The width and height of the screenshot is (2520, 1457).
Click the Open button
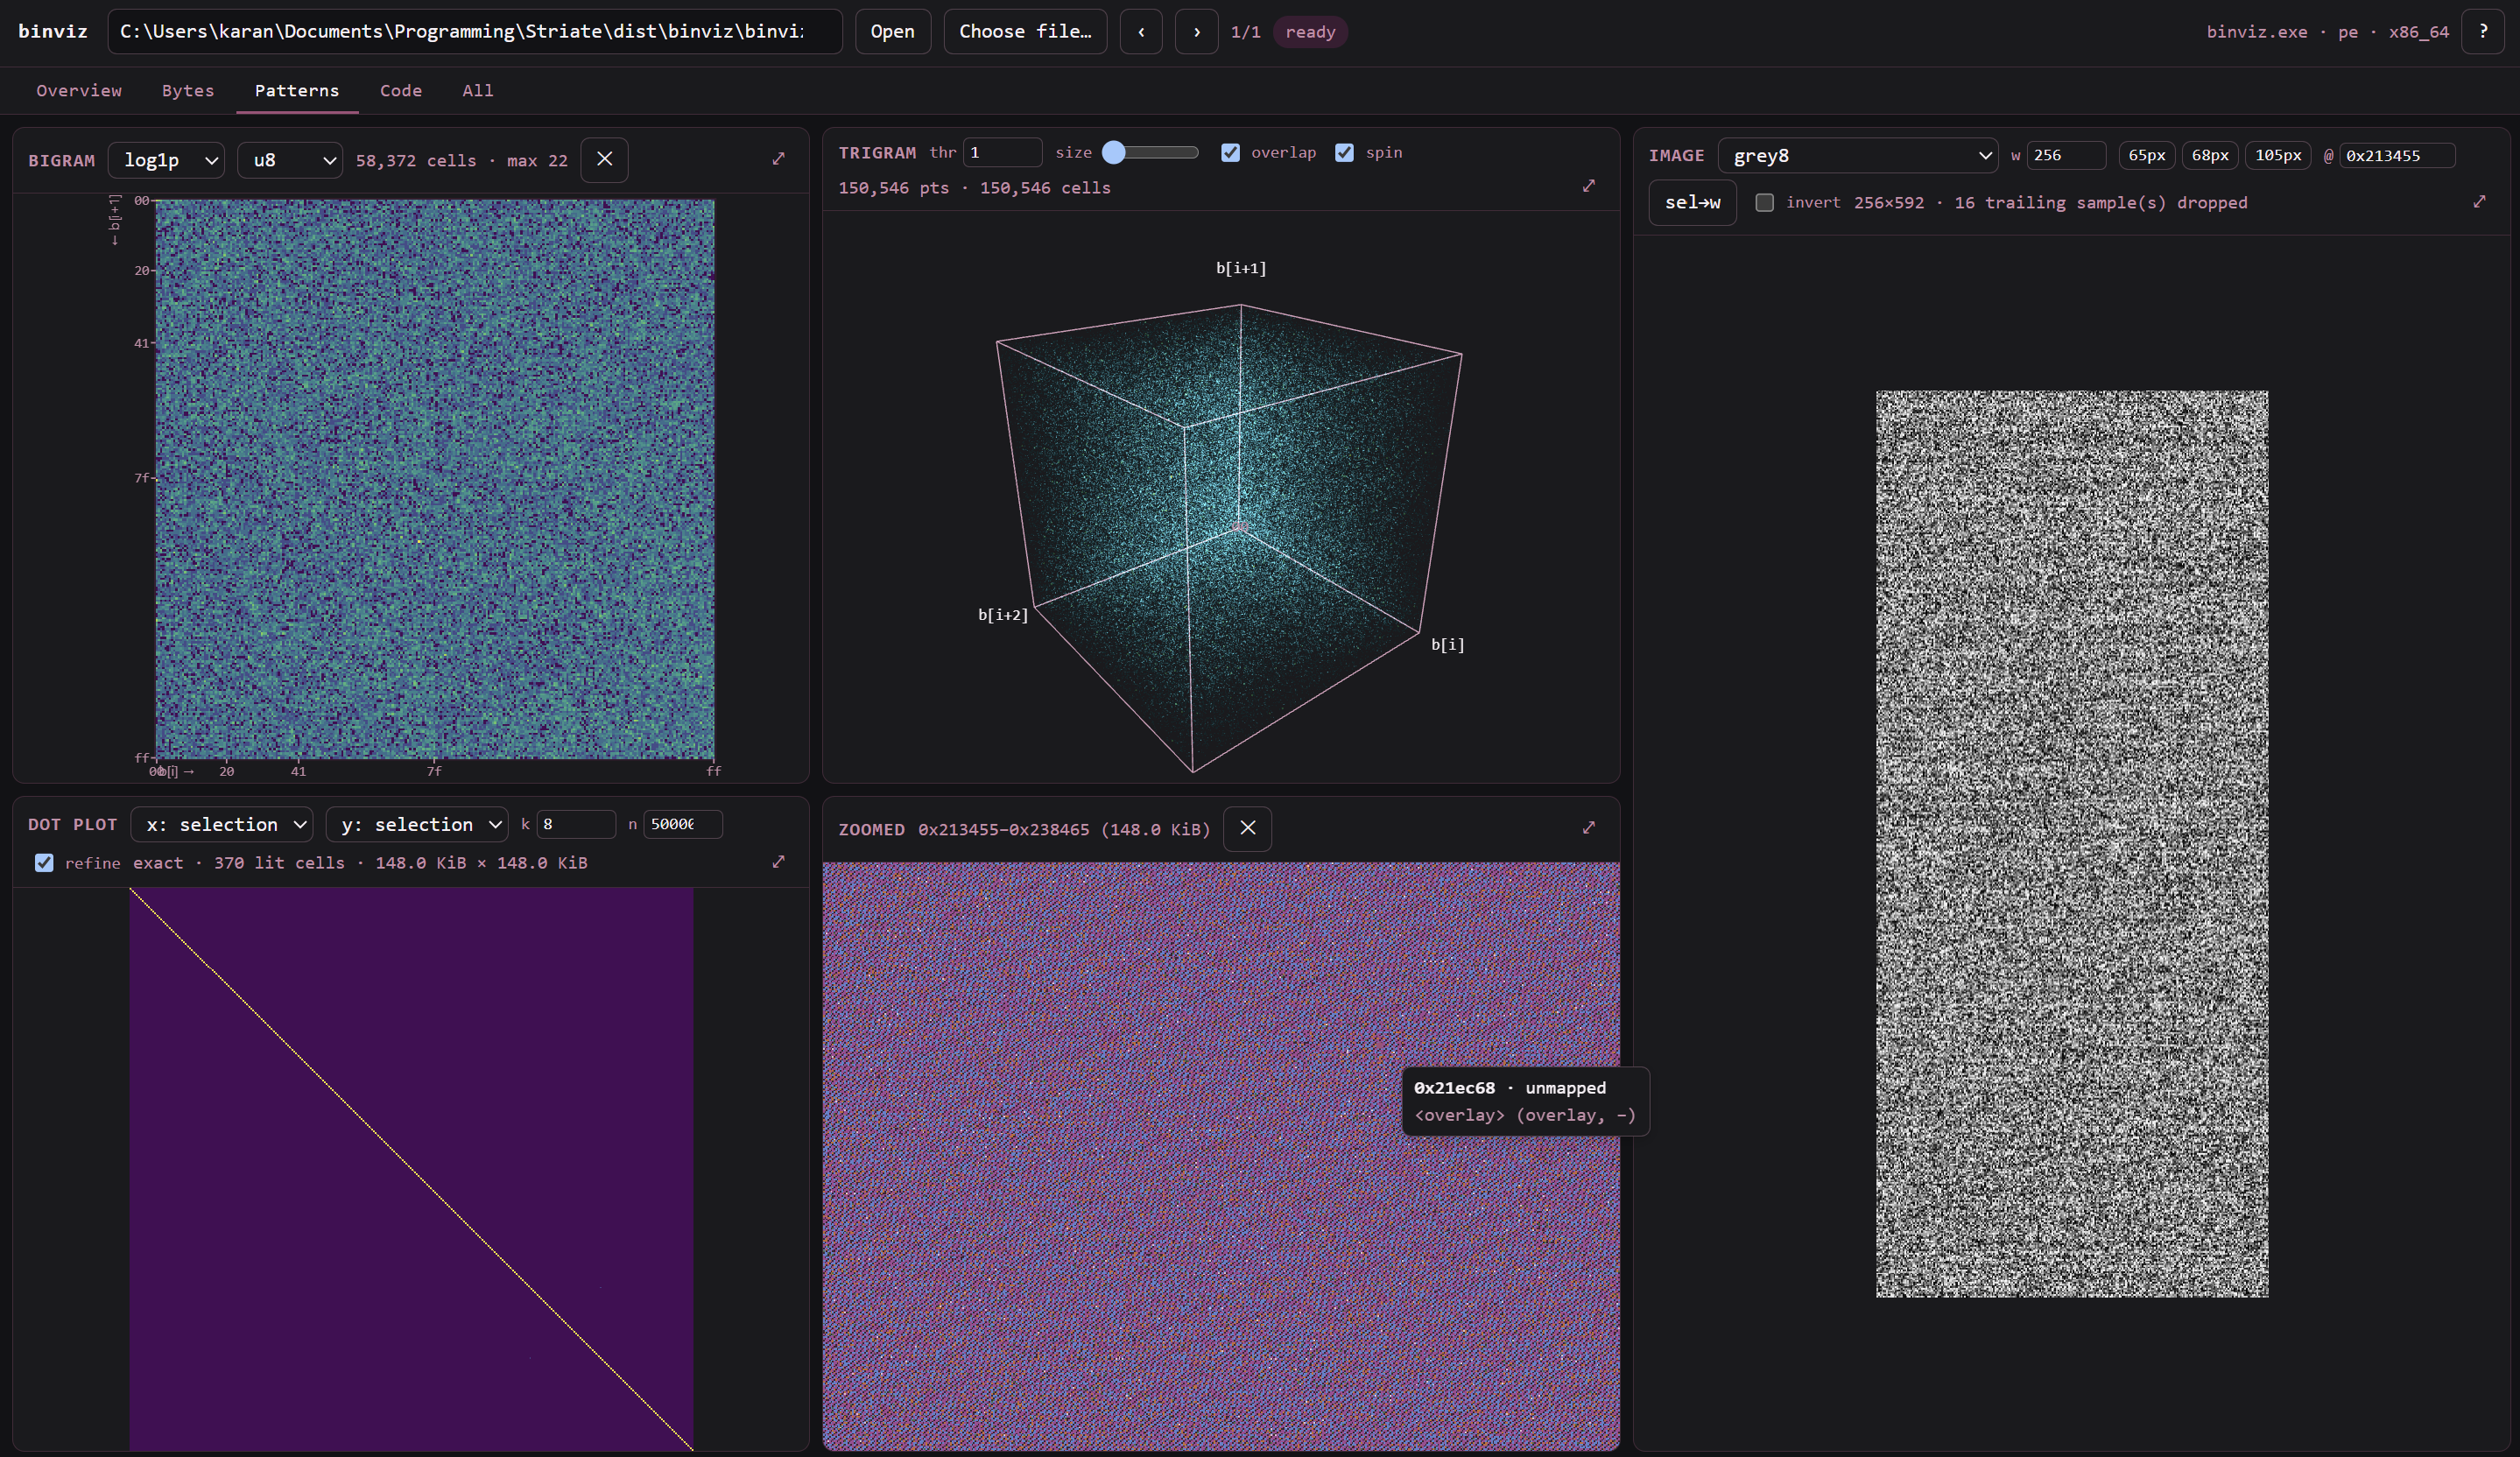coord(892,31)
